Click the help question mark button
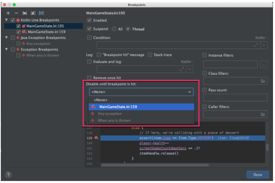The image size is (275, 183). [x=8, y=175]
